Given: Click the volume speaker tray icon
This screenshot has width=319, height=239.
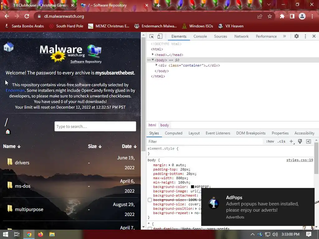Looking at the screenshot, I should (275, 234).
